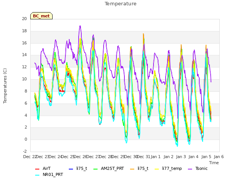This screenshot has height=182, width=242.
Task: Click the yellow li77_temp legend swatch
Action: [157, 169]
